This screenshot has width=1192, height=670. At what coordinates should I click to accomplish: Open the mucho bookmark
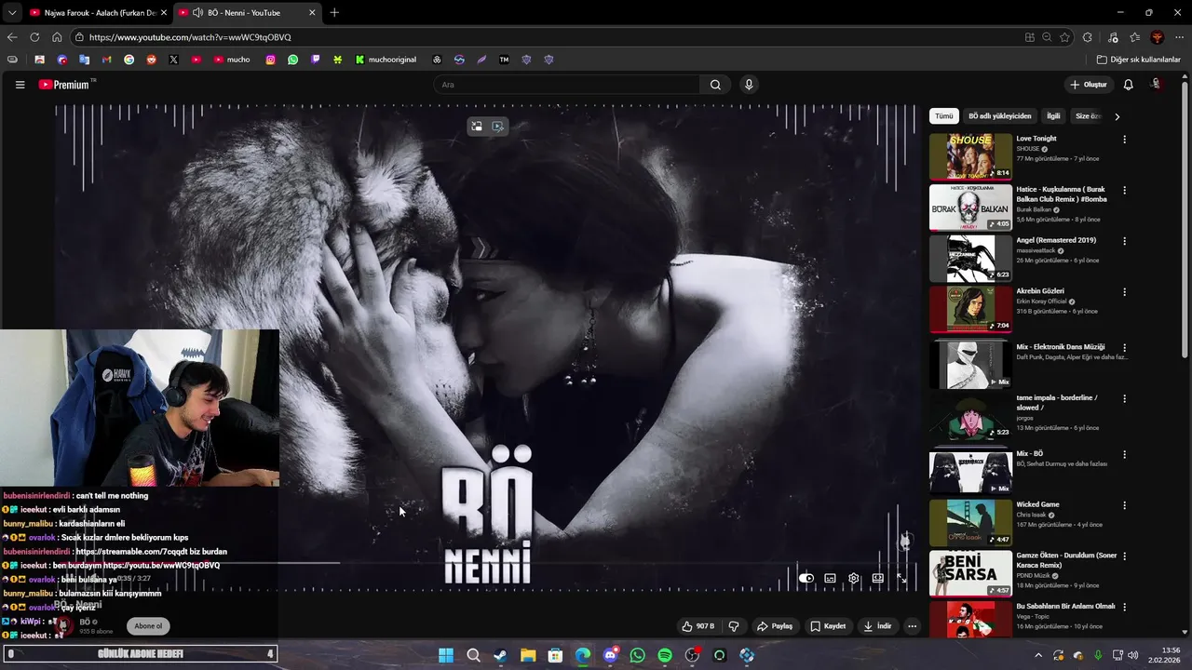(232, 60)
